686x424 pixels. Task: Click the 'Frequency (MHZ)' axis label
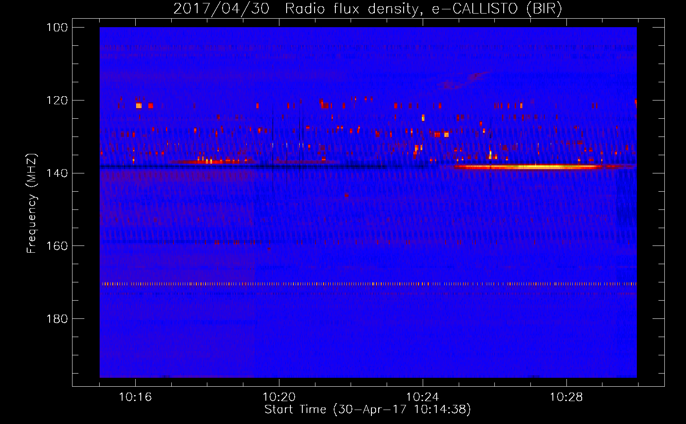[x=32, y=203]
